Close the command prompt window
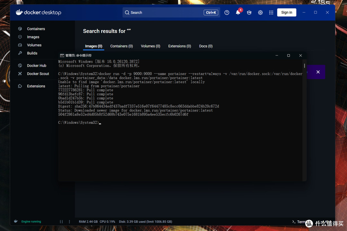Screen dimensions: 347x231 coord(300,56)
